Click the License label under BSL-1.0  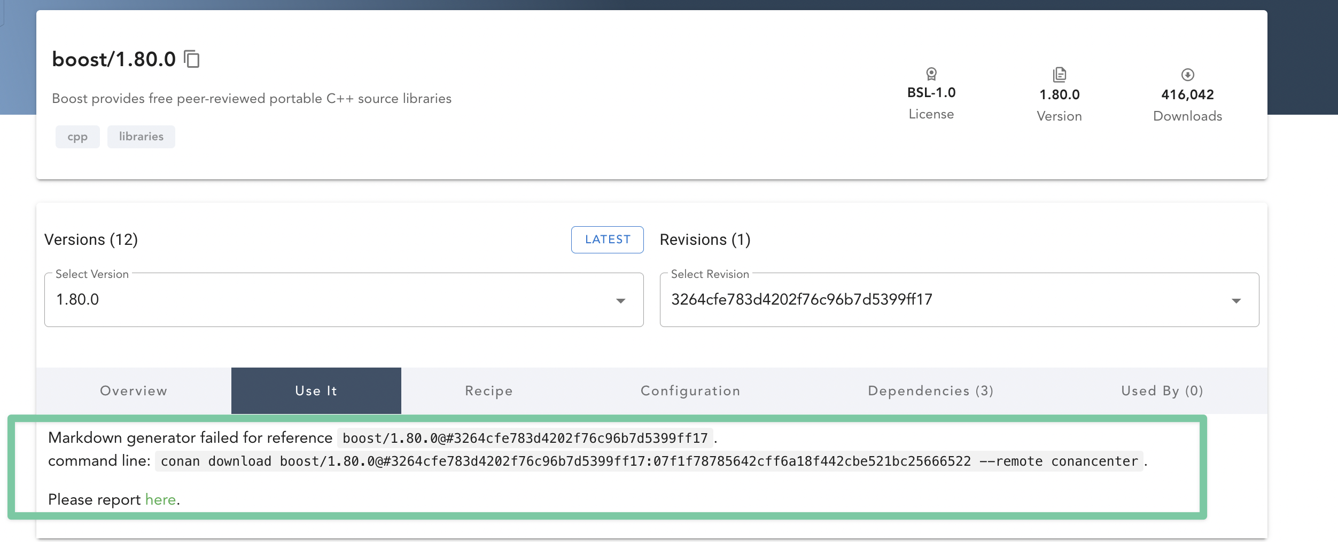tap(931, 113)
